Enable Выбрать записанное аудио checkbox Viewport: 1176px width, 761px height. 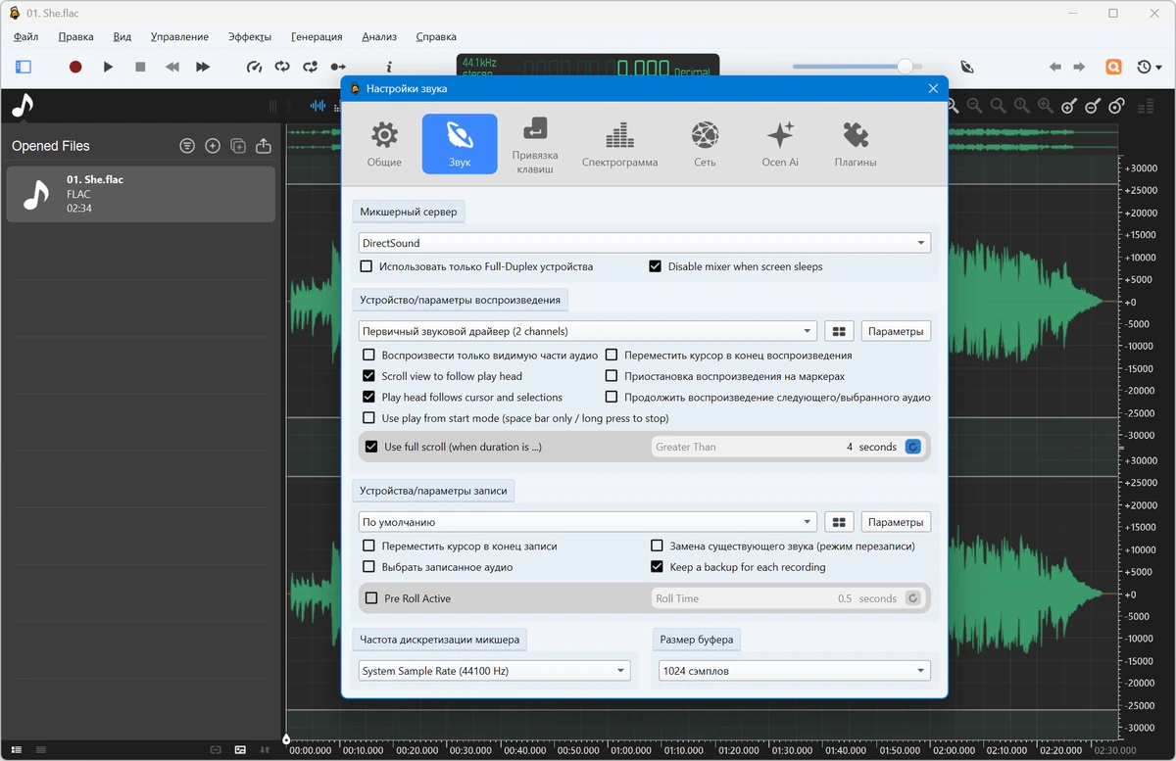point(369,567)
